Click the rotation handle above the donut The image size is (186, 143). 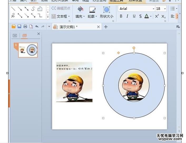point(134,48)
